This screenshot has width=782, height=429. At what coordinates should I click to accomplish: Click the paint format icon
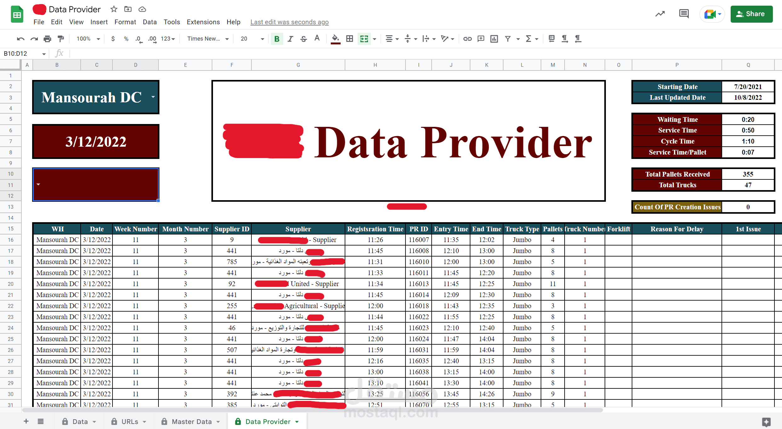[61, 39]
